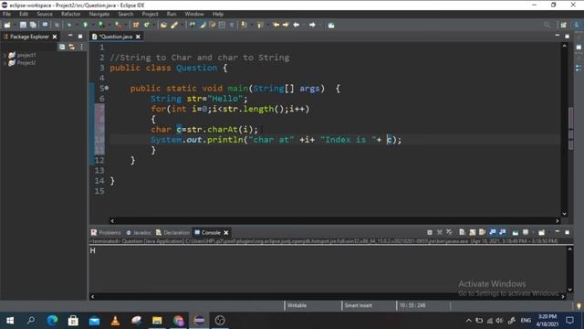Click the New Java Package icon
Screen dimensions: 584x329
tap(136, 25)
